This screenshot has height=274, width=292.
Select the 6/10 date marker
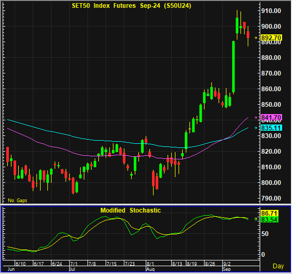(x=21, y=264)
